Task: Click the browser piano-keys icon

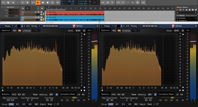Action: [x=186, y=10]
